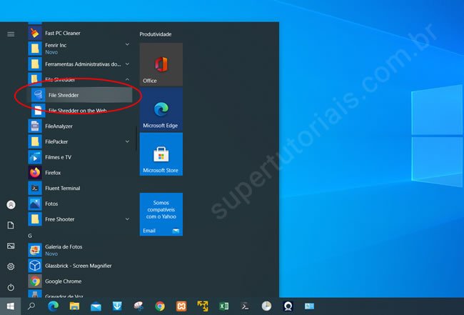This screenshot has width=464, height=315.
Task: Open Settings gear in Start sidebar
Action: click(11, 266)
